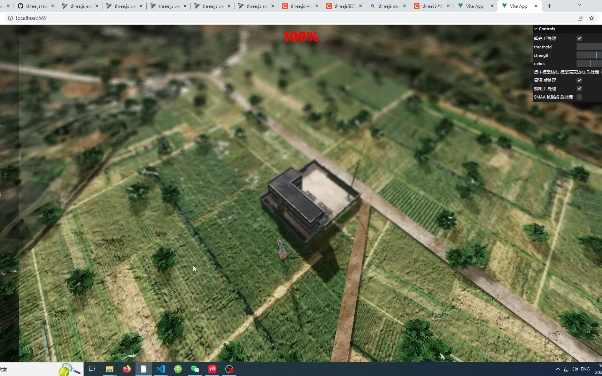The image size is (602, 376).
Task: Switch the ENG input language indicator
Action: click(585, 369)
